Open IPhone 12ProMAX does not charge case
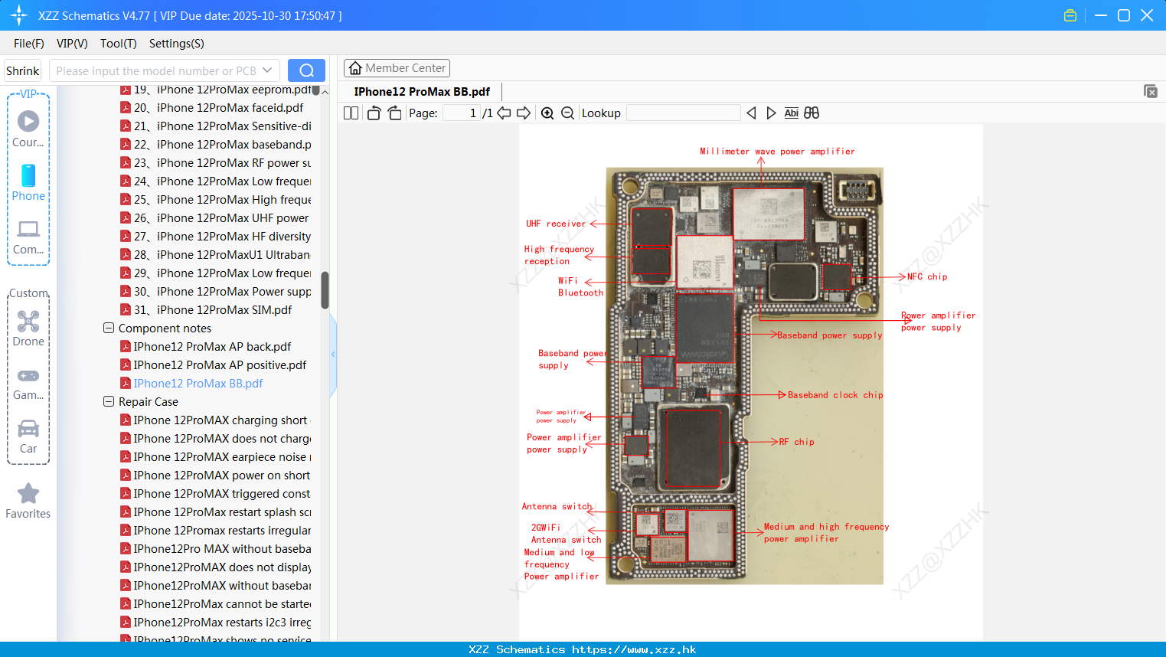The image size is (1166, 657). (x=215, y=439)
